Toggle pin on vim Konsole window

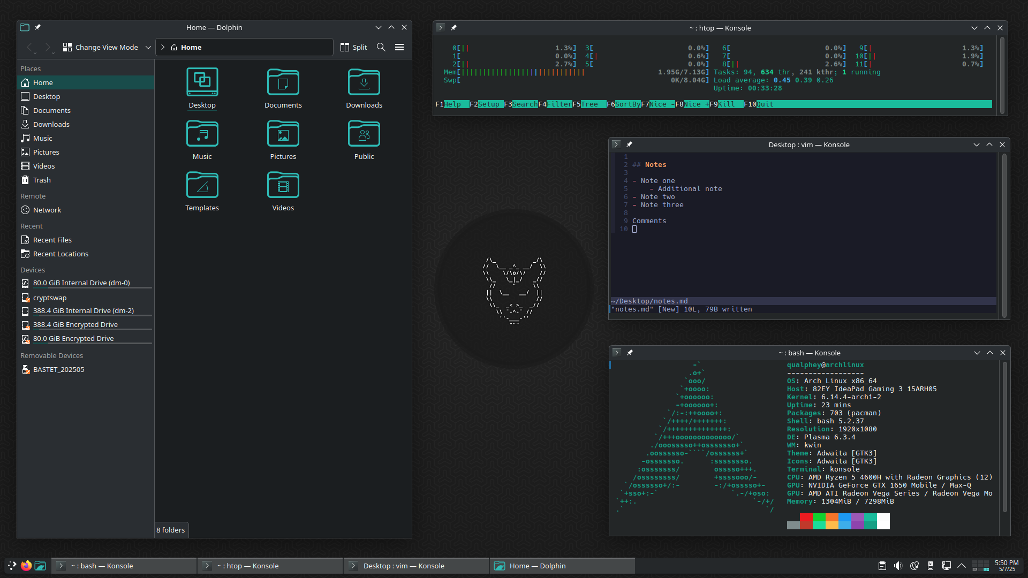pyautogui.click(x=629, y=144)
